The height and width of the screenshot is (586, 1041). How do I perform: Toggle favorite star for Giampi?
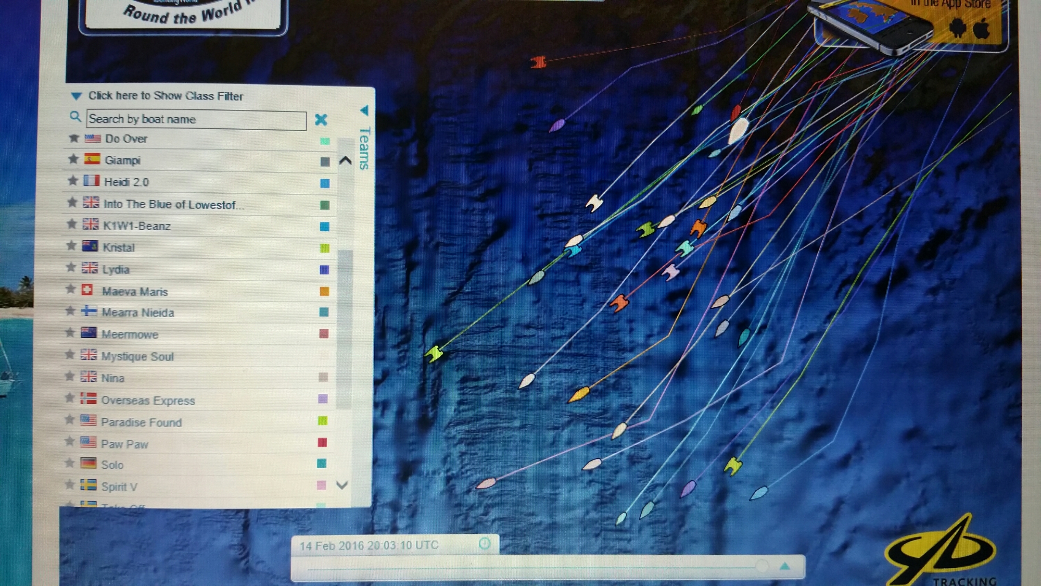point(73,159)
